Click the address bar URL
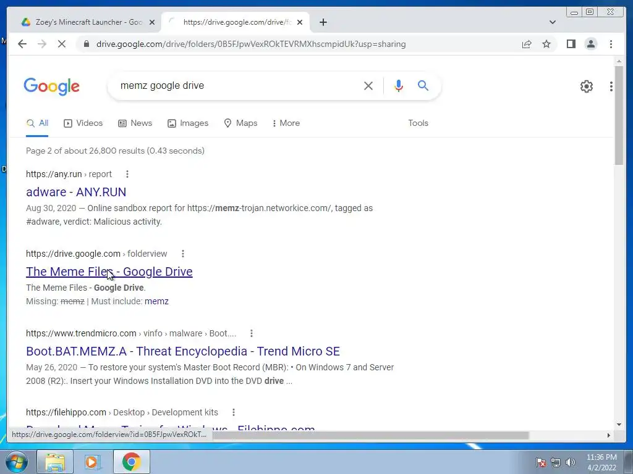 (251, 44)
